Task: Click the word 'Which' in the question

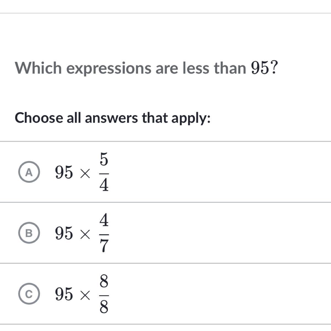Action: pos(38,68)
